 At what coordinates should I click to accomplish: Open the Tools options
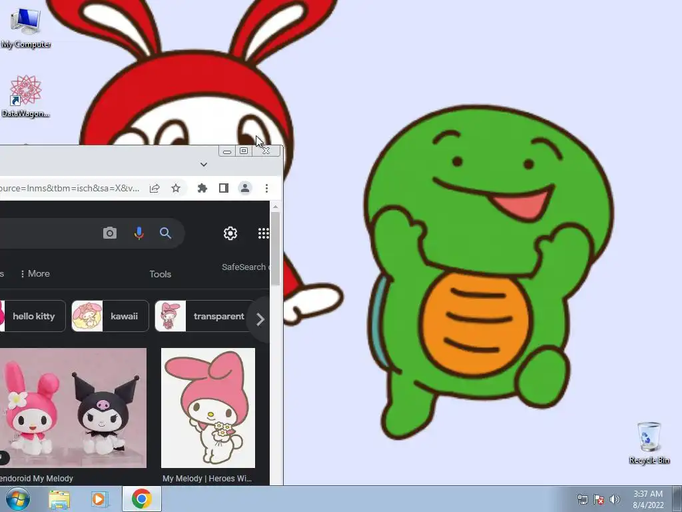160,274
